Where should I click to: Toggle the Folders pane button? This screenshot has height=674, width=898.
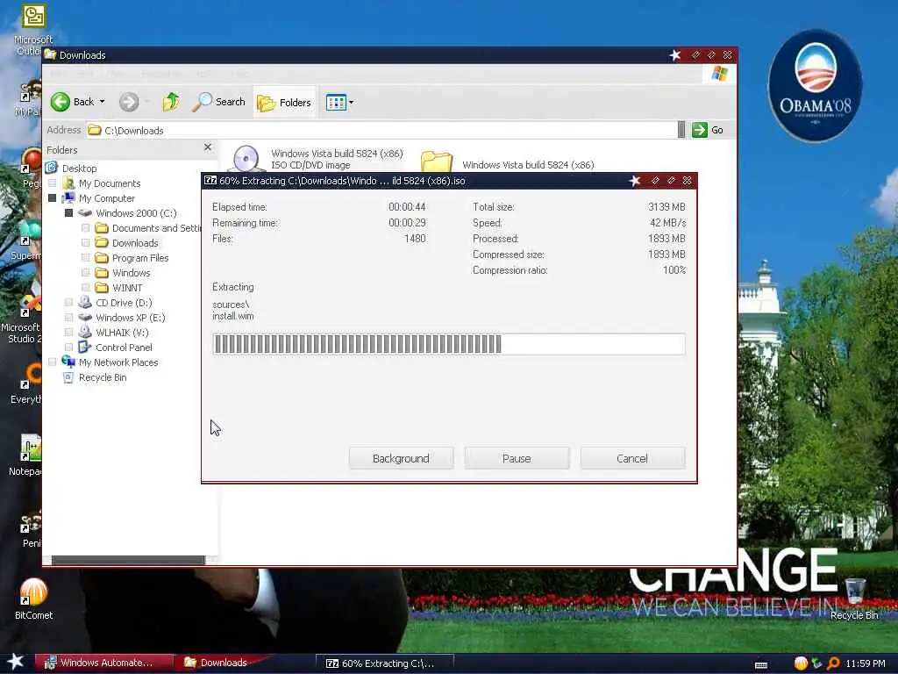[x=285, y=102]
